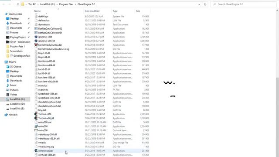Click the gtutorial-i386 application icon

point(36,37)
